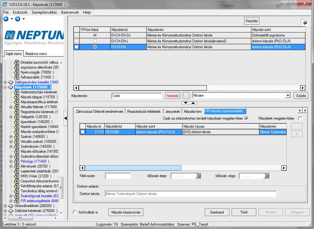Collapse the Képzések (115600) tree node
Viewport: 314px width, 229px height.
tap(5, 87)
